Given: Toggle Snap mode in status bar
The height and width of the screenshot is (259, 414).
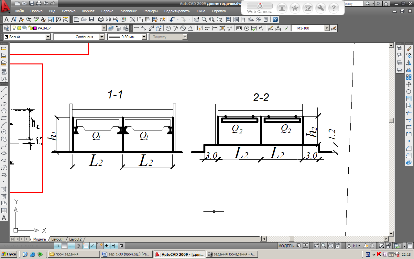Looking at the screenshot, I should pos(58,246).
